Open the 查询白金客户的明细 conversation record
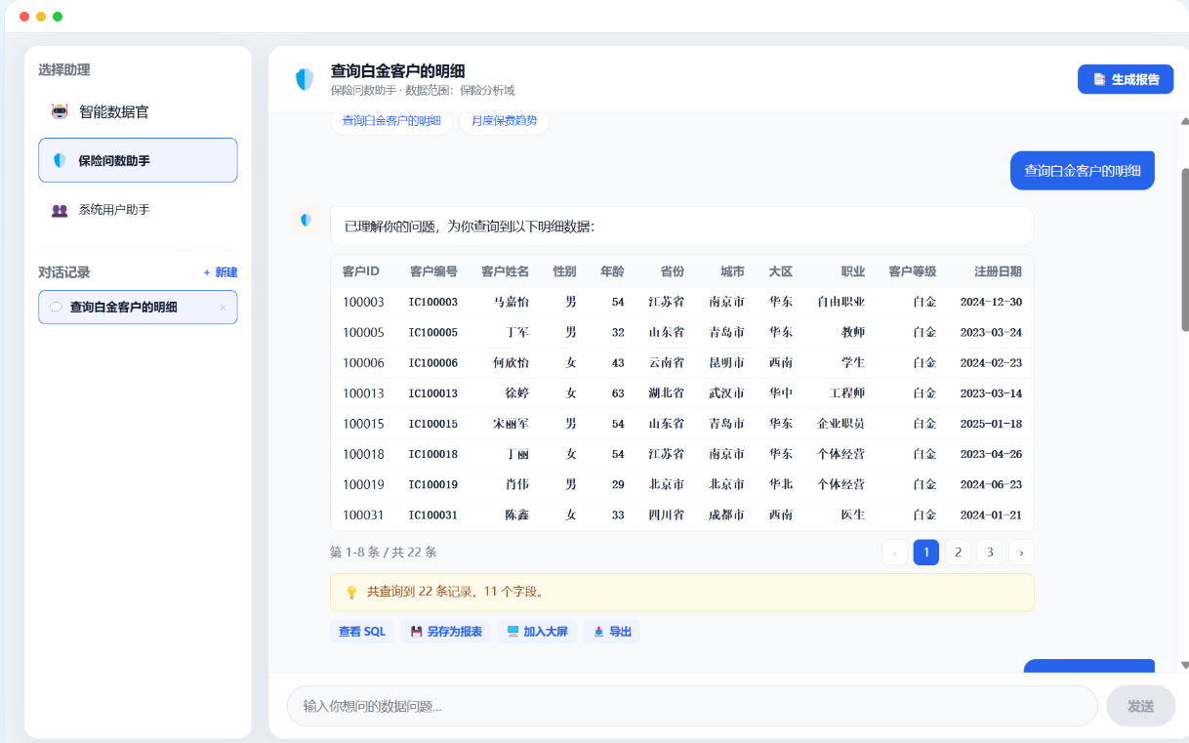 (x=138, y=307)
